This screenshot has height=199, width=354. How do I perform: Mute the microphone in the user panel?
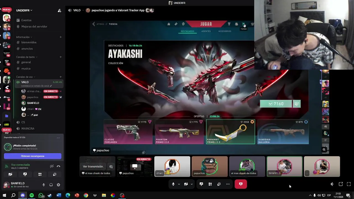(x=44, y=185)
